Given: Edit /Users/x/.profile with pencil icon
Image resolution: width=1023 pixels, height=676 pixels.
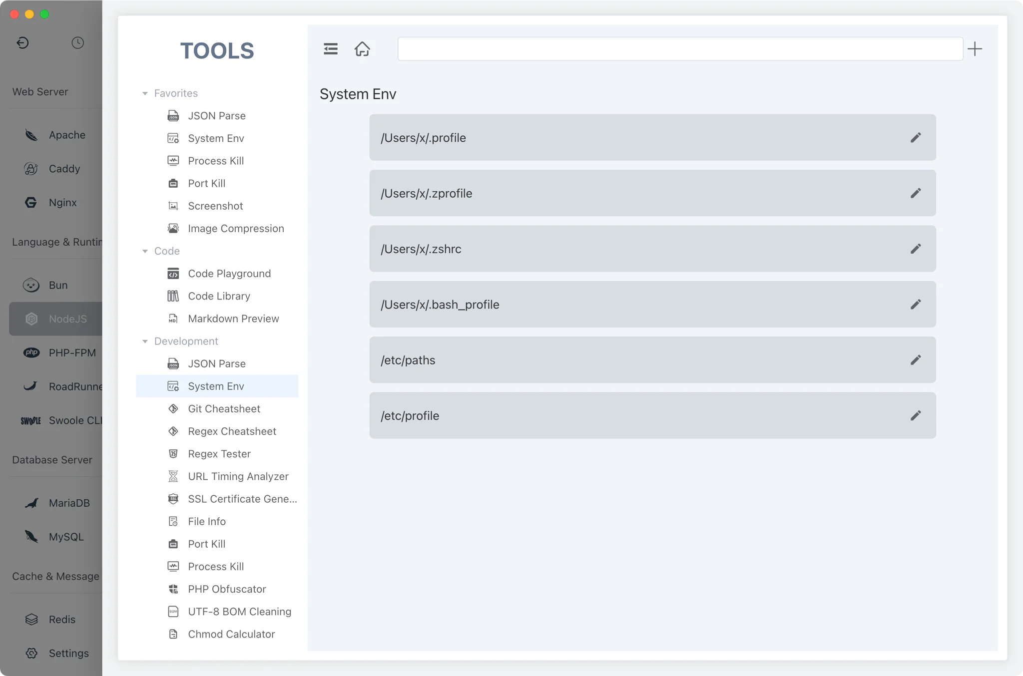Looking at the screenshot, I should pos(915,138).
